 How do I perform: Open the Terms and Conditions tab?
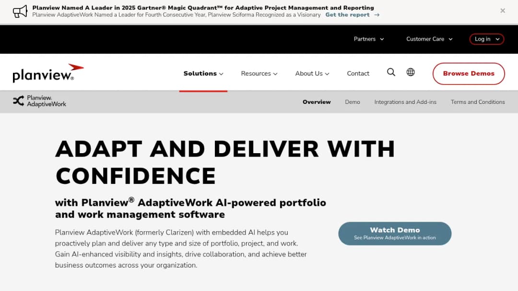pos(478,102)
